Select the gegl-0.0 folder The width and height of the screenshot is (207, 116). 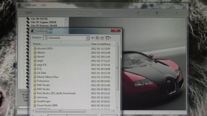click(x=42, y=65)
